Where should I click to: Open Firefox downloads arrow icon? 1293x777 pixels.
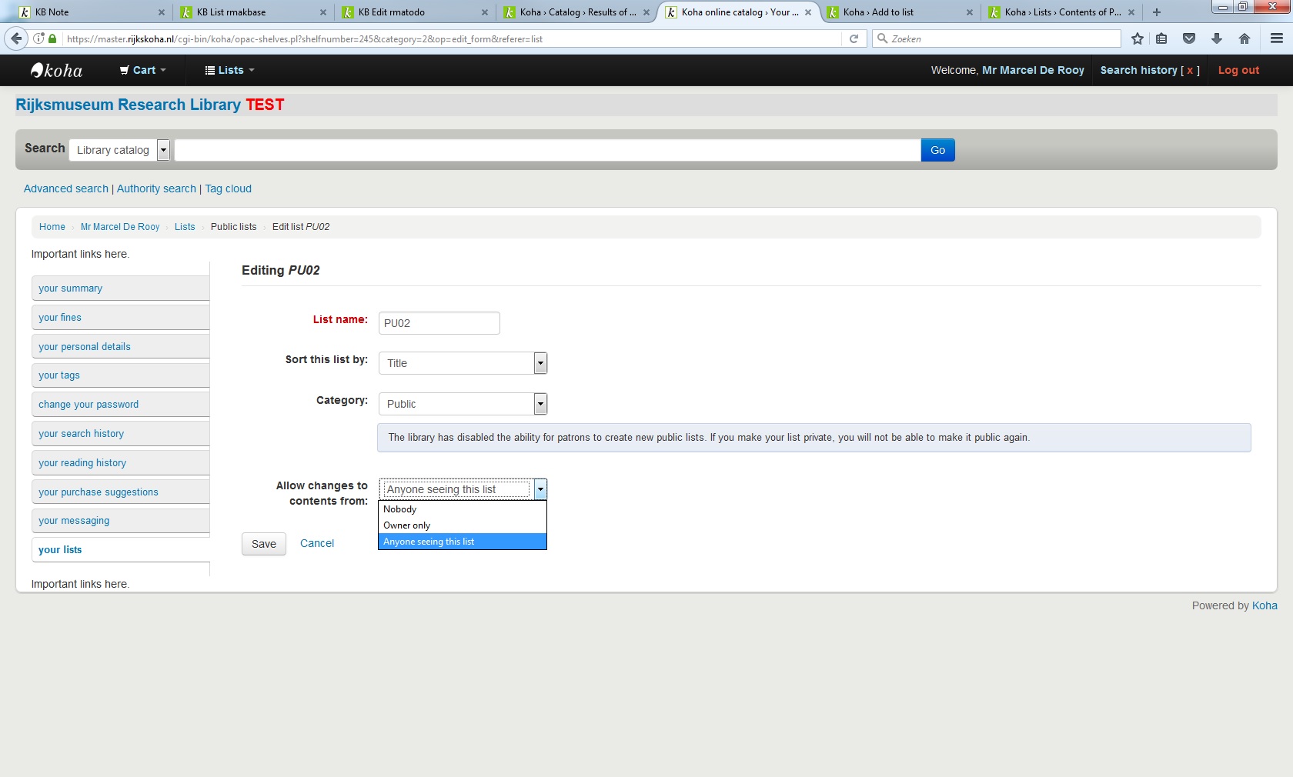(x=1217, y=38)
